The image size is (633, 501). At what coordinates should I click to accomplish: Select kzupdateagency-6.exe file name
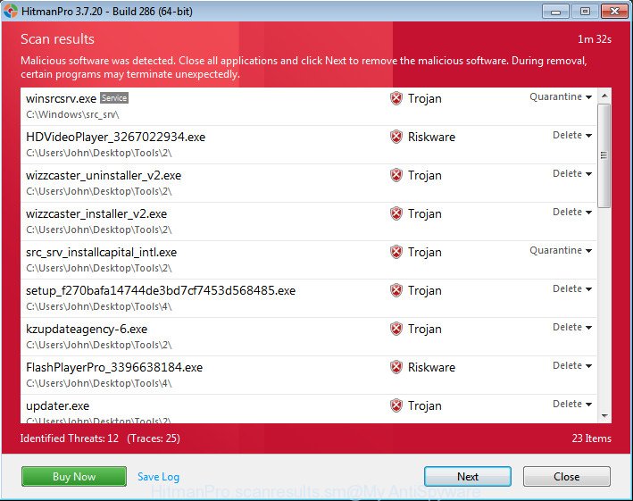point(87,329)
